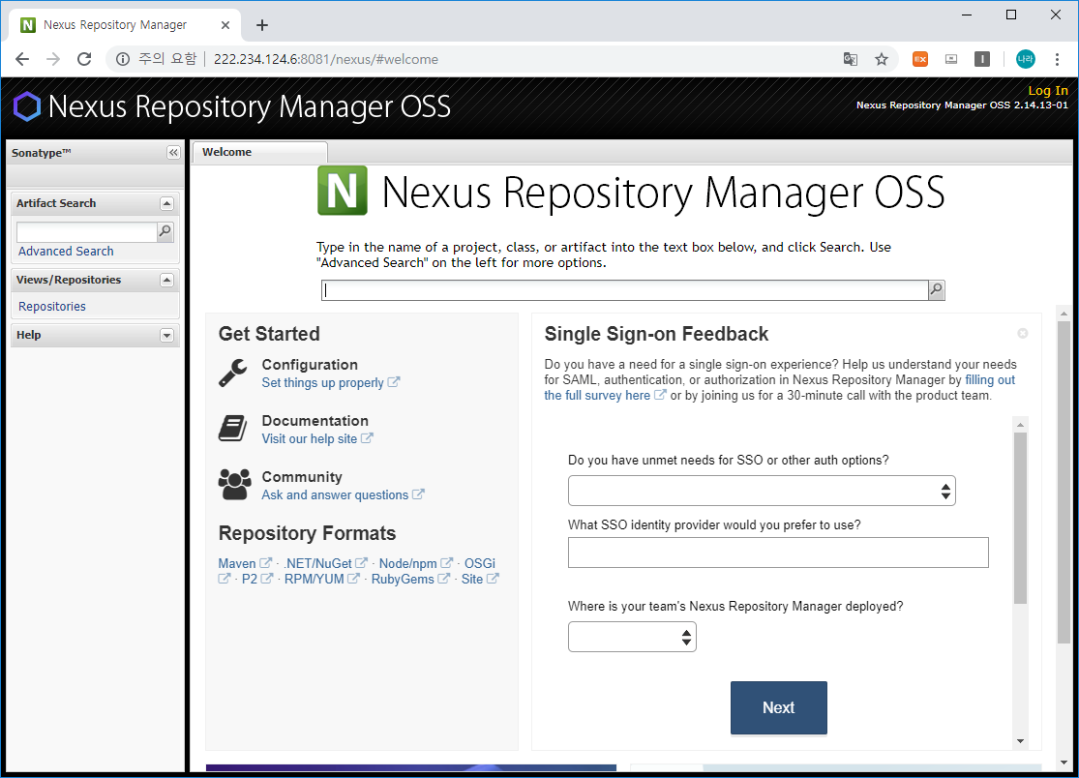Reload the Nexus page
The height and width of the screenshot is (778, 1079).
click(x=84, y=59)
